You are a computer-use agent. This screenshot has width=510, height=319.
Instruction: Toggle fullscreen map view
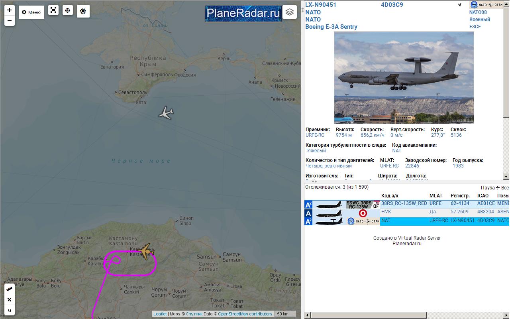click(53, 11)
